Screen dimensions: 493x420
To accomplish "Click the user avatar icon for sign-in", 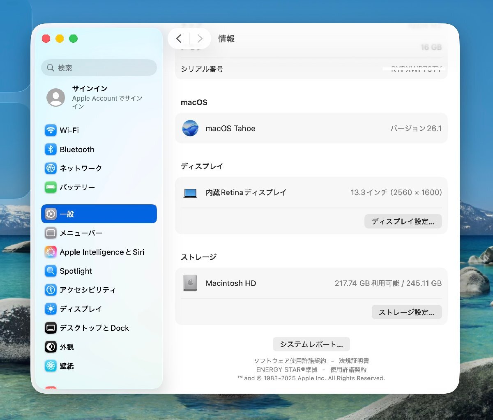I will click(55, 97).
